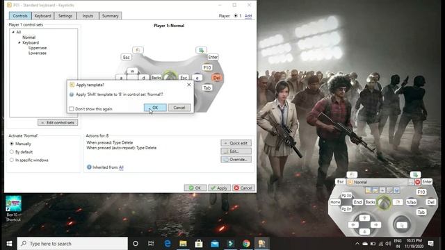Choose the Manually activation radio button
Viewport: 445px width, 250px height.
[x=12, y=144]
